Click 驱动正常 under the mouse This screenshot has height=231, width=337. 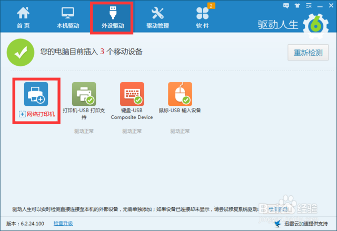click(180, 131)
